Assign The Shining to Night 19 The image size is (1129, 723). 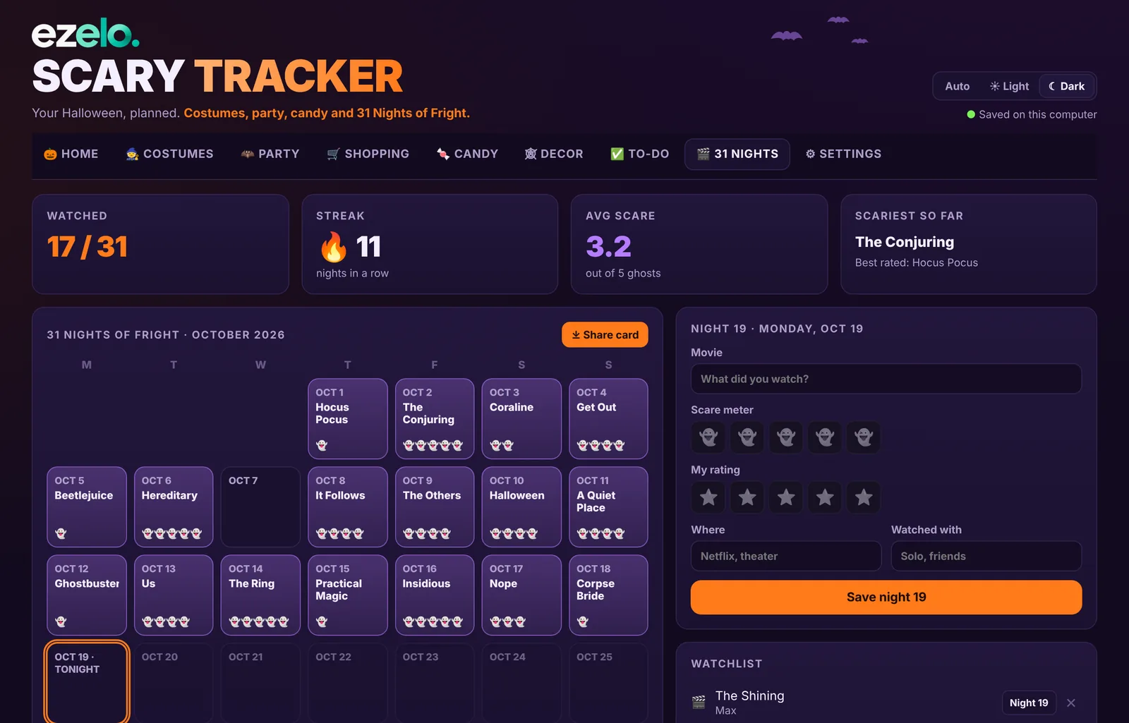[1029, 703]
